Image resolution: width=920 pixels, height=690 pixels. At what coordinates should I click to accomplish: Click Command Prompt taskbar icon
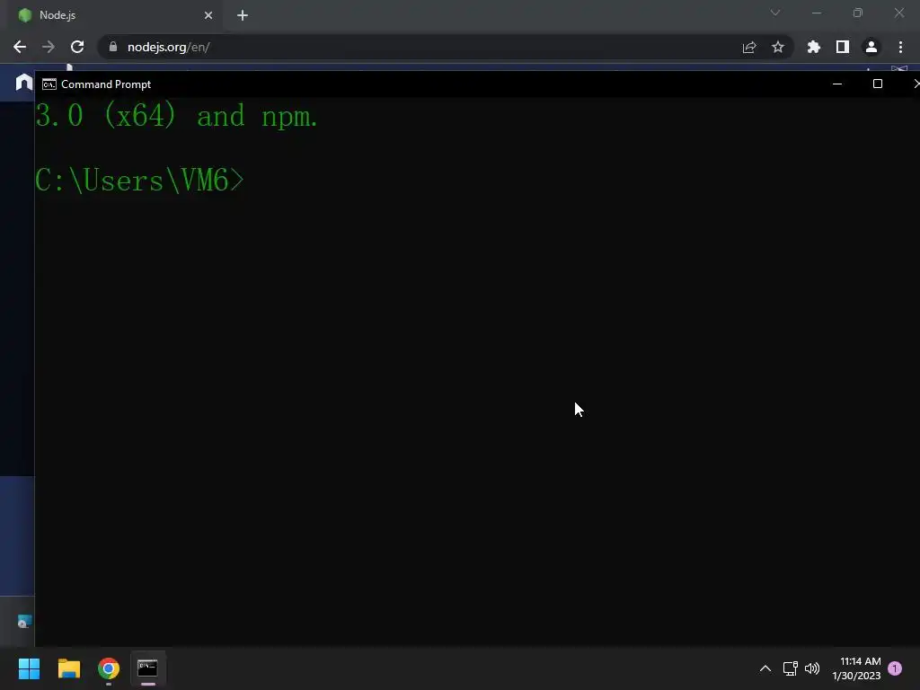pos(148,668)
